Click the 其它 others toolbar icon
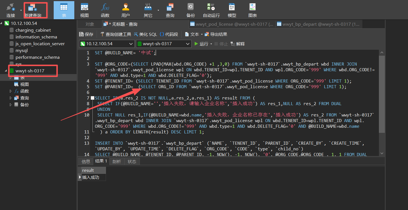The width and height of the screenshot is (408, 210). 148,10
